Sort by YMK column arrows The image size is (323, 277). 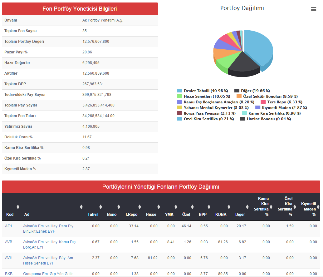pos(176,207)
